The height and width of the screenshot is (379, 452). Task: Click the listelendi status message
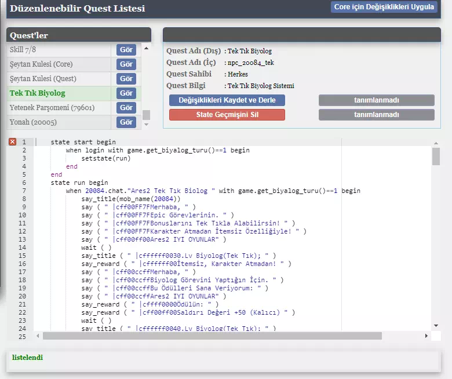[x=27, y=358]
